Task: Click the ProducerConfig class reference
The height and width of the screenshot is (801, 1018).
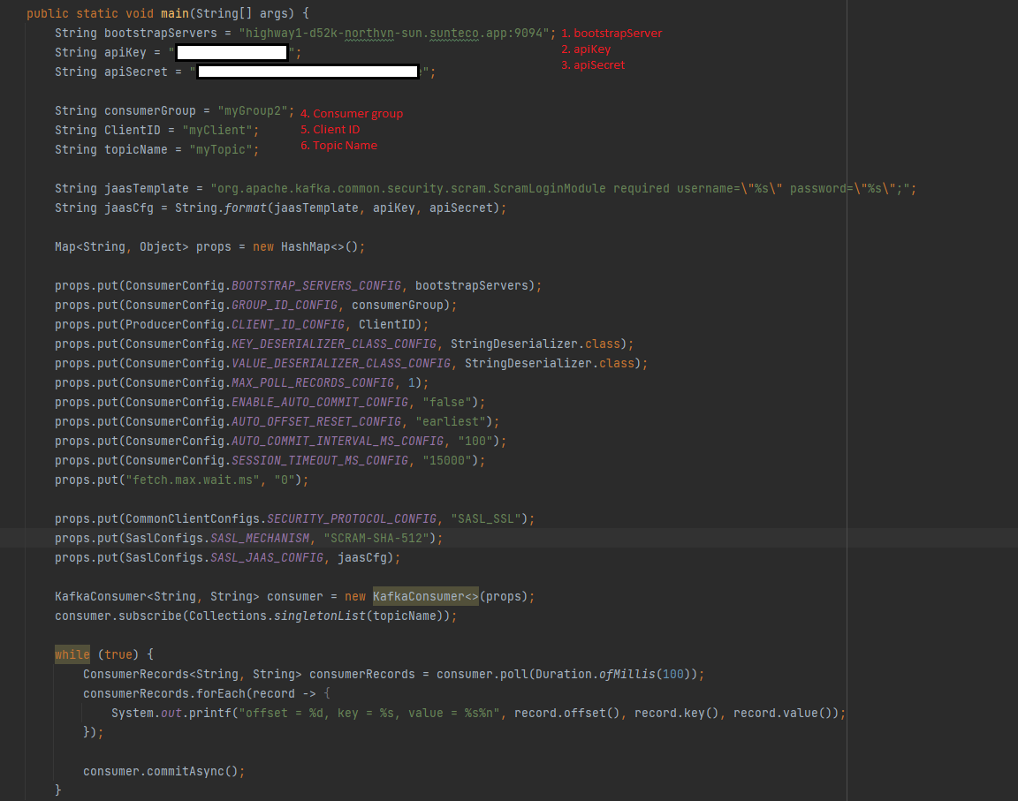Action: (175, 324)
